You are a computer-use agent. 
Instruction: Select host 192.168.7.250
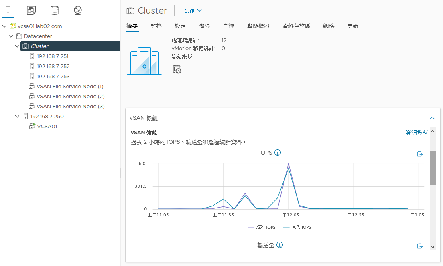47,116
